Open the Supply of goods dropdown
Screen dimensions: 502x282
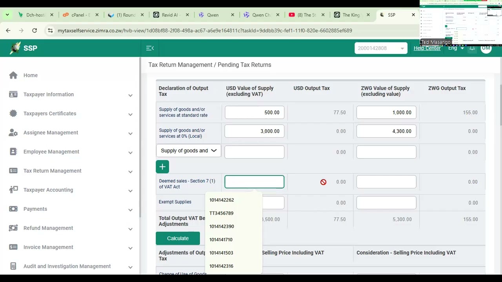(189, 150)
